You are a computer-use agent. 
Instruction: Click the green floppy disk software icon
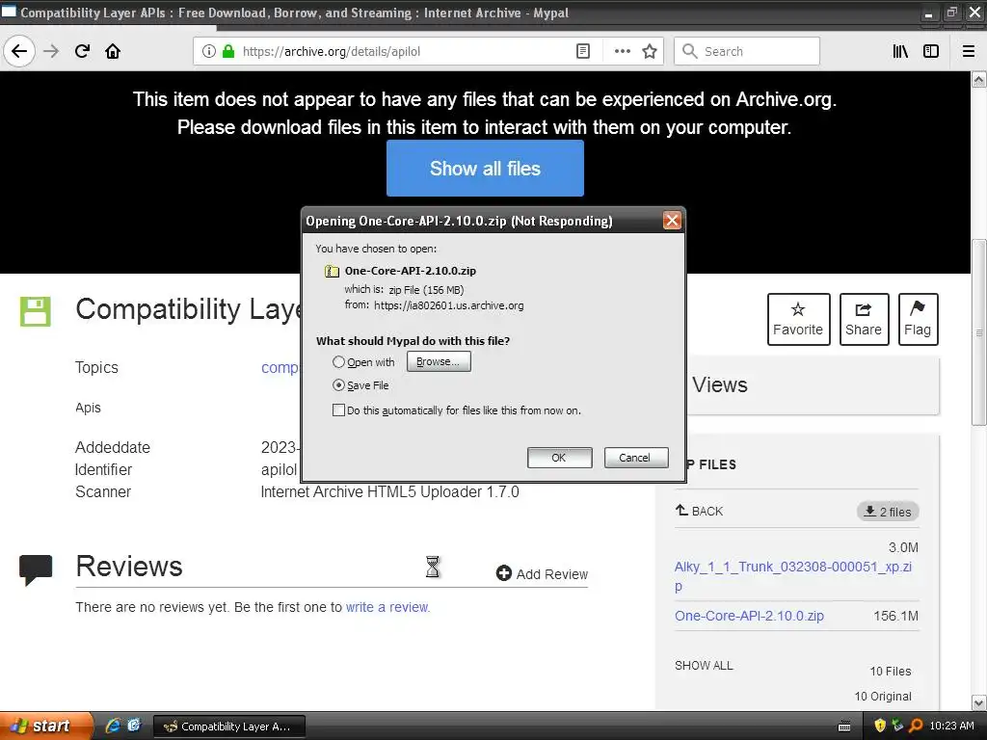pyautogui.click(x=36, y=311)
